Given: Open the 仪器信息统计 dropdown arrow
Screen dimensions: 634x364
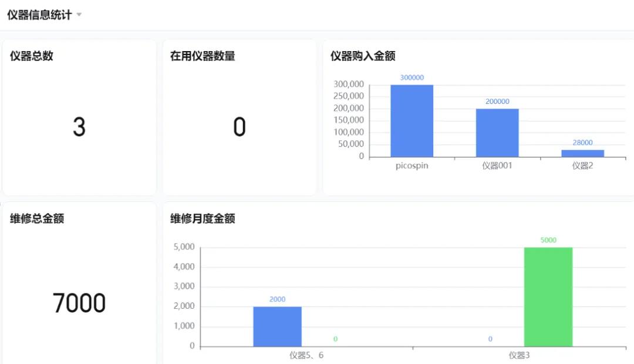Looking at the screenshot, I should pos(79,15).
